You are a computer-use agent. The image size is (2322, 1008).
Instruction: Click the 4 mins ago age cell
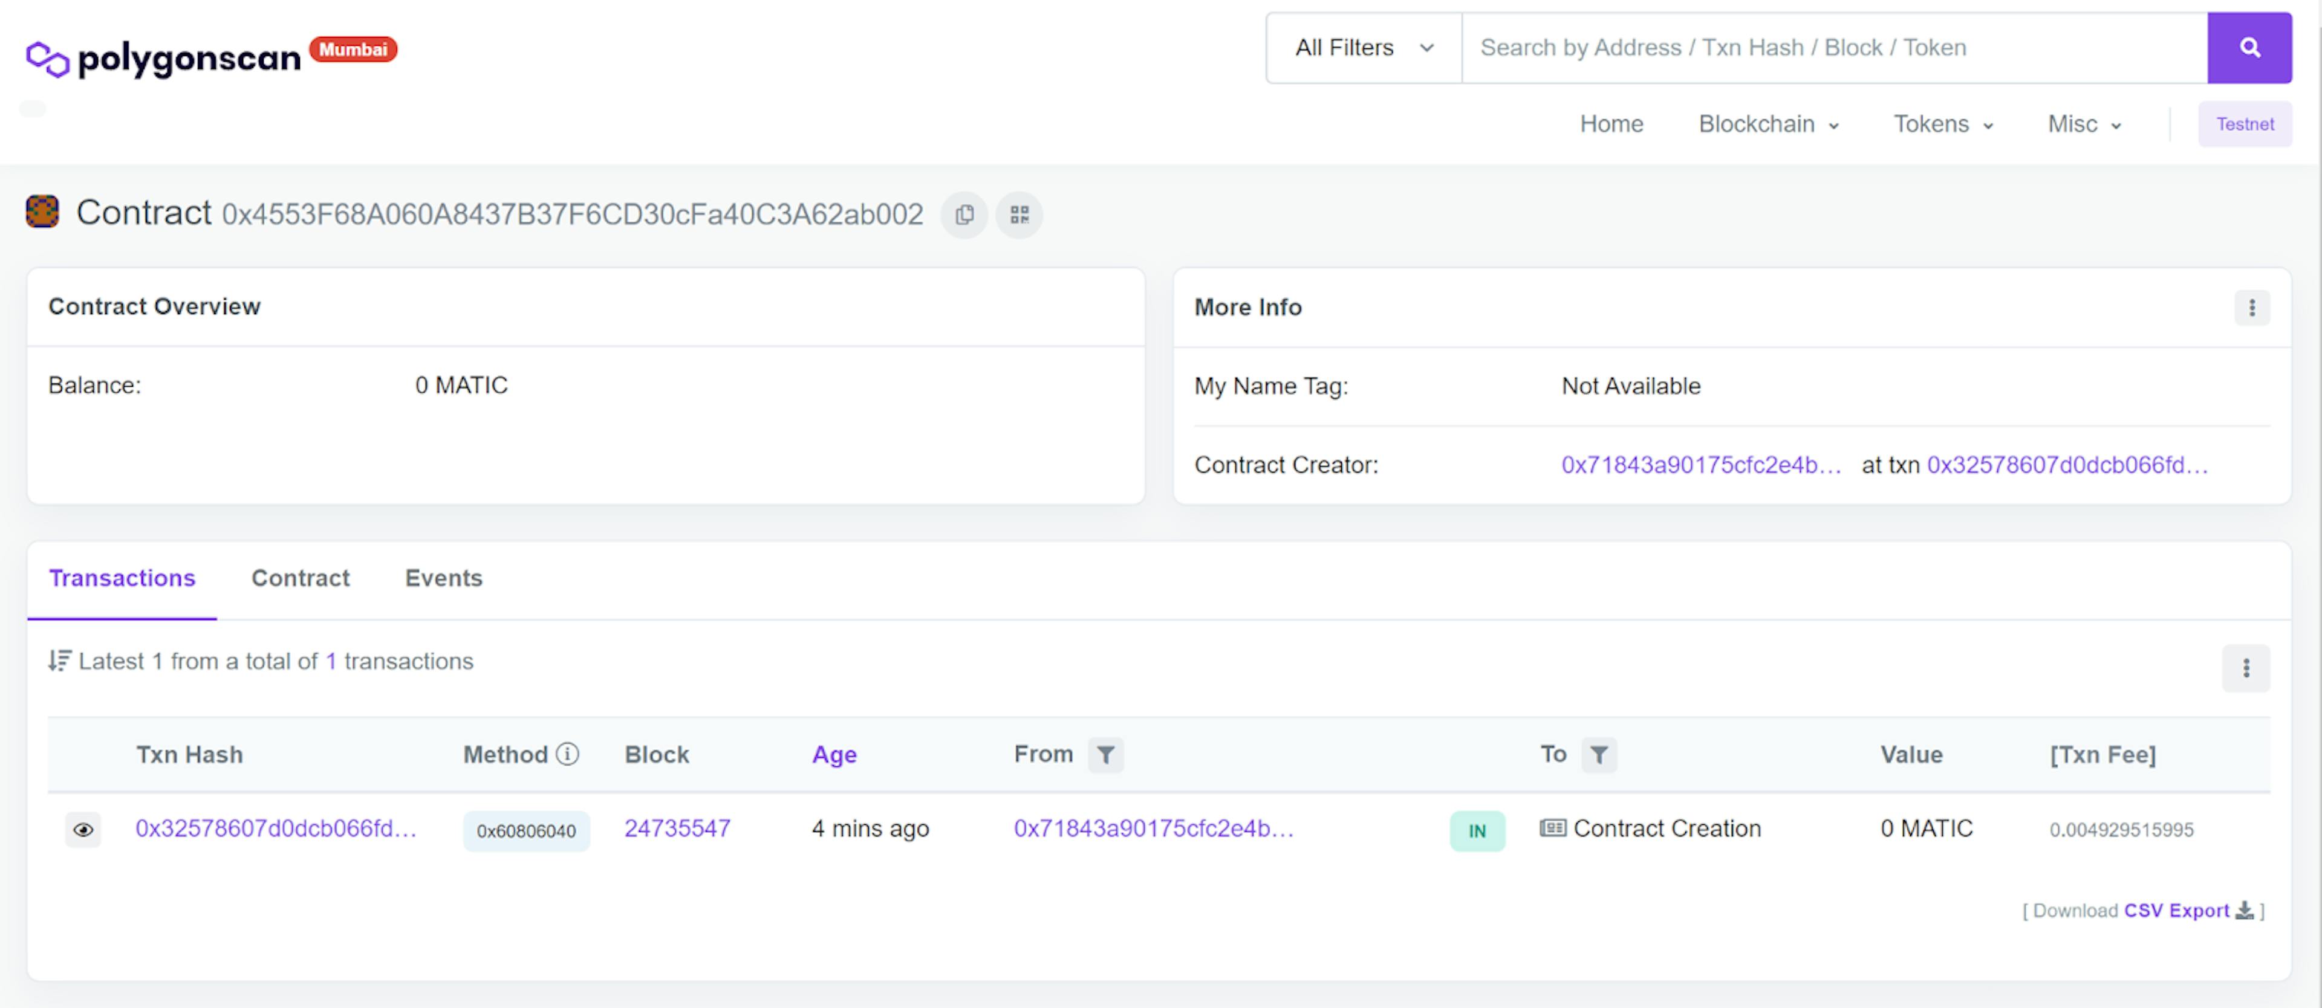(x=870, y=829)
